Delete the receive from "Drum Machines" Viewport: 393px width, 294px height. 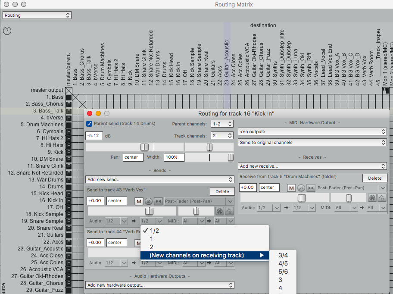tap(375, 178)
